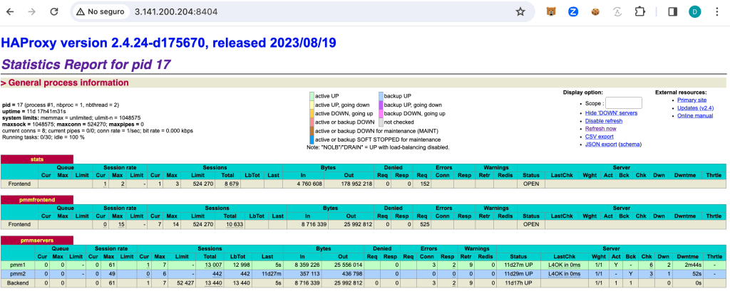730x291 pixels.
Task: Bookmark this page with the star icon
Action: (x=520, y=12)
